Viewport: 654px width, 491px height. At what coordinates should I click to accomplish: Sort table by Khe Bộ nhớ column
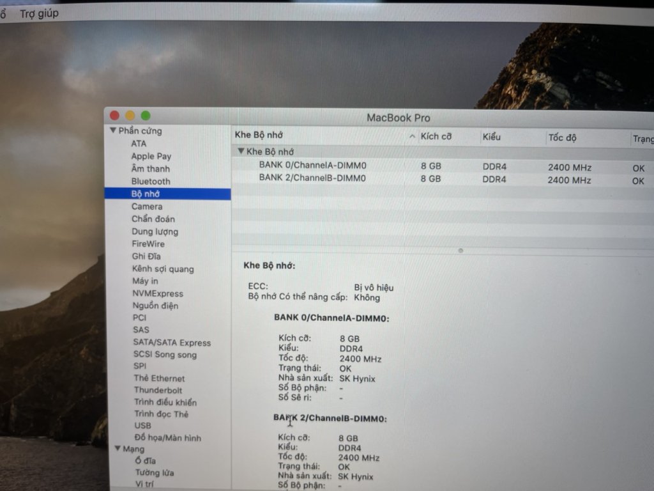click(259, 135)
